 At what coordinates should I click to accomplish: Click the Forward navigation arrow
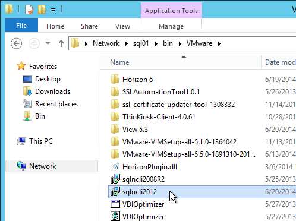pos(34,43)
